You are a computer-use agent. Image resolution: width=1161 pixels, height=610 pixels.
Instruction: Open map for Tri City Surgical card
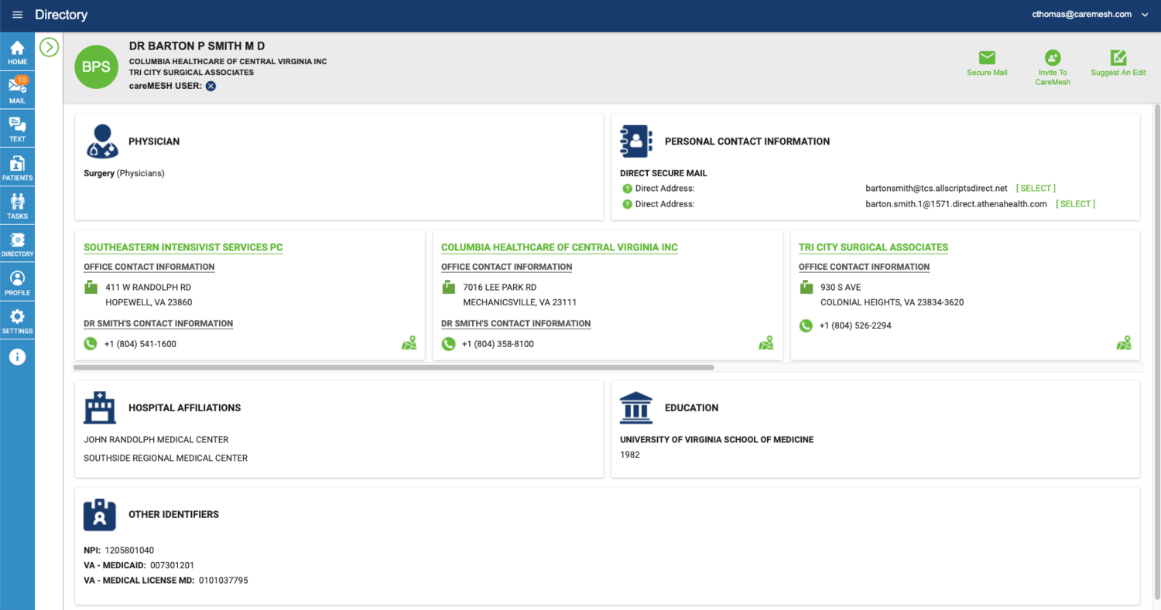(x=1124, y=342)
